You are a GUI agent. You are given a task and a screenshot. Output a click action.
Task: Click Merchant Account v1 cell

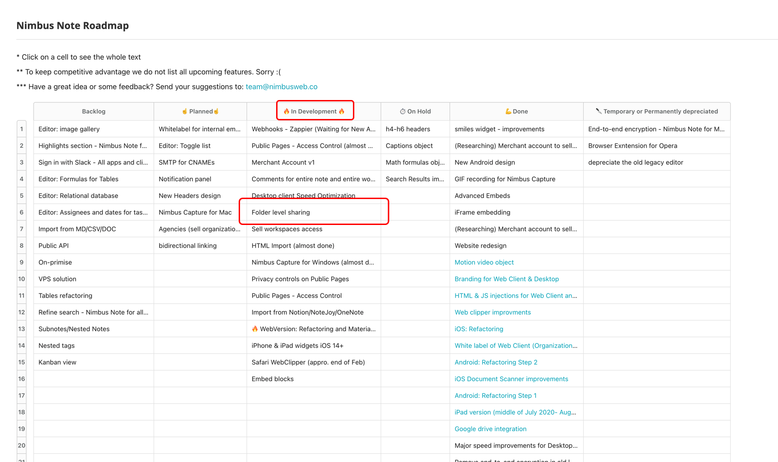tap(314, 162)
